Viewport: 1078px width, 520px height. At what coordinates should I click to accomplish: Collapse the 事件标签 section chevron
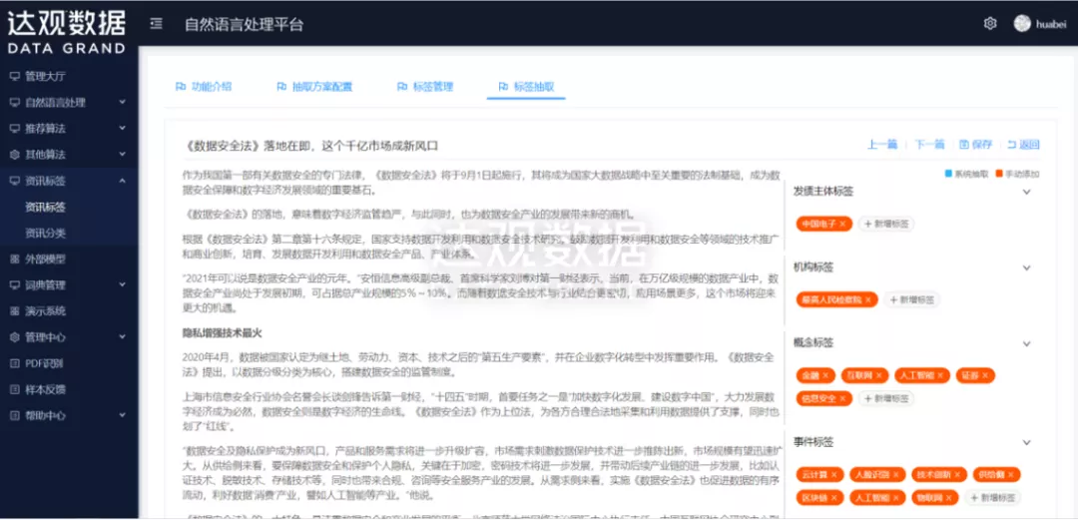tap(1026, 441)
